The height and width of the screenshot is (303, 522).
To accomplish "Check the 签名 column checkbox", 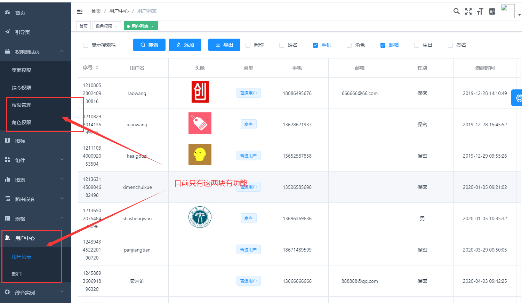I will 450,45.
